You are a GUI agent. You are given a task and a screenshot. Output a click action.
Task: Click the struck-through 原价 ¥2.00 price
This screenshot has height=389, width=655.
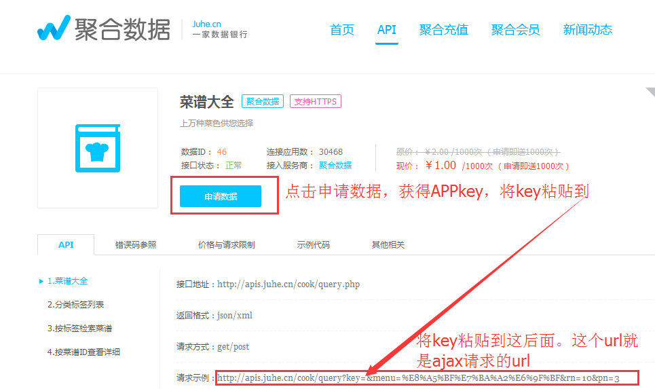coord(478,151)
